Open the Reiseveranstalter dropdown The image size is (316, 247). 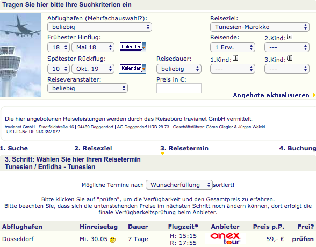pos(88,88)
